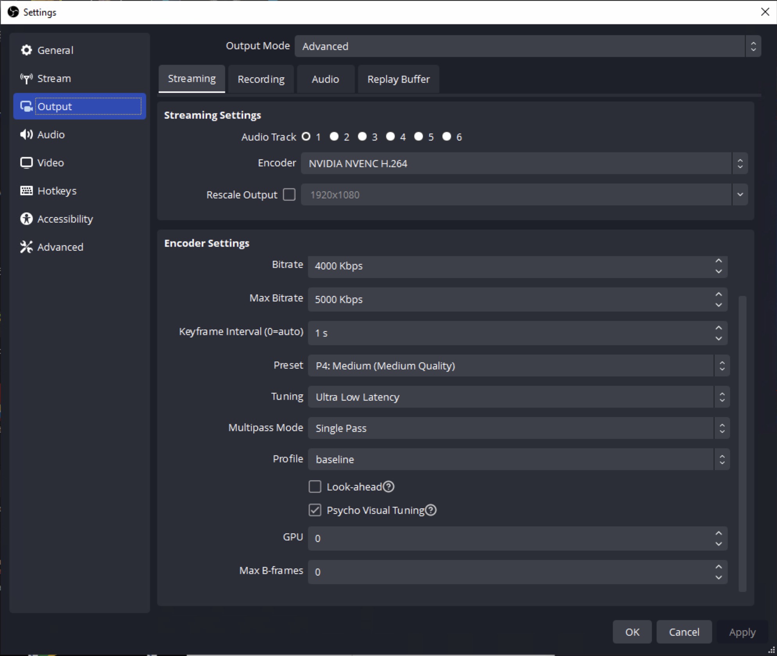Image resolution: width=777 pixels, height=656 pixels.
Task: Click the Stream antenna icon
Action: [x=26, y=78]
